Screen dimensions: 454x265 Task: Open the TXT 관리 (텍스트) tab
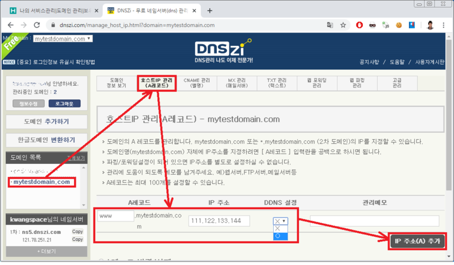point(277,83)
